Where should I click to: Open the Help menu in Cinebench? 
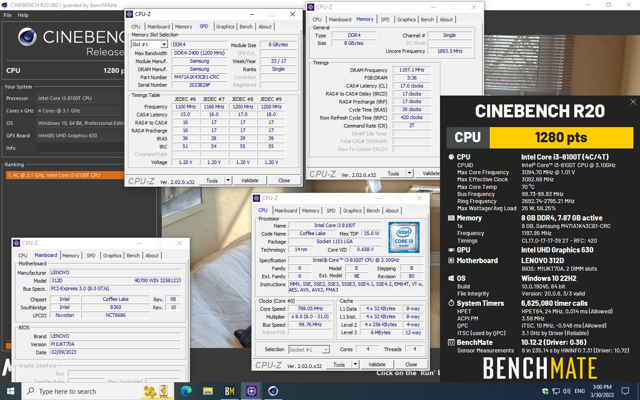coord(23,15)
